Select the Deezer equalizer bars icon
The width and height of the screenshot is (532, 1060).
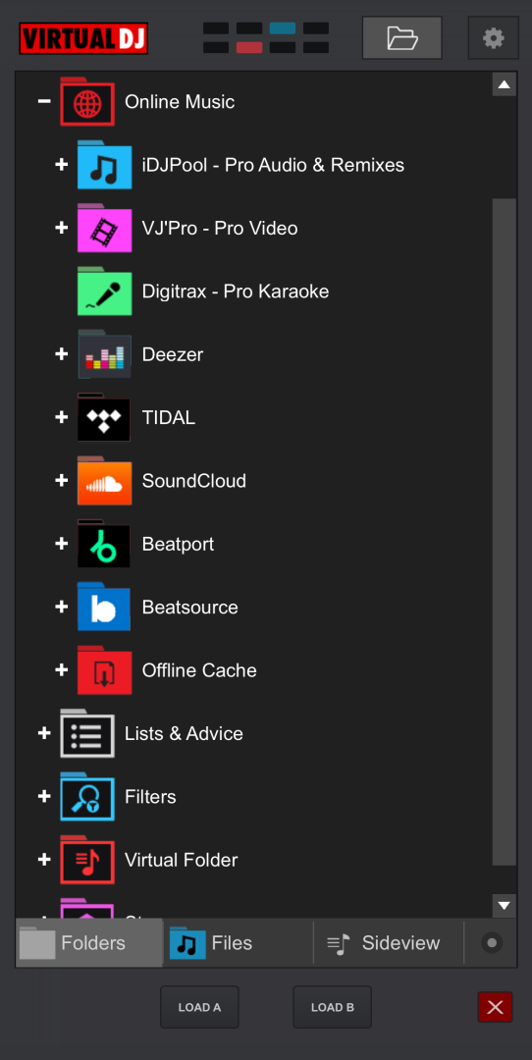(x=104, y=353)
